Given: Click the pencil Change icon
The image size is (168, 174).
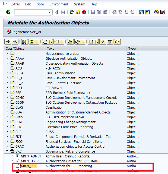Looking at the screenshot, I should (x=102, y=42).
